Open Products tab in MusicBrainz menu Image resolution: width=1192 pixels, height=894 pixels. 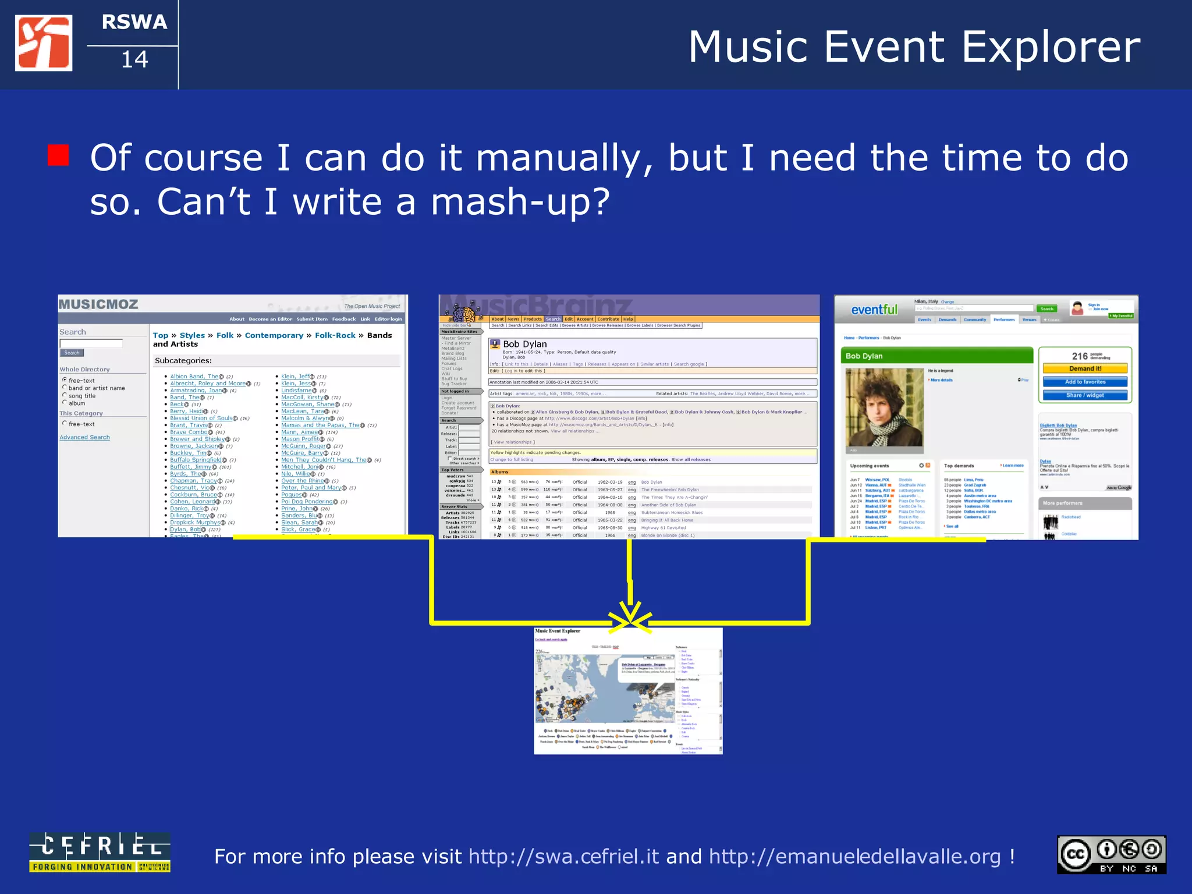(533, 319)
